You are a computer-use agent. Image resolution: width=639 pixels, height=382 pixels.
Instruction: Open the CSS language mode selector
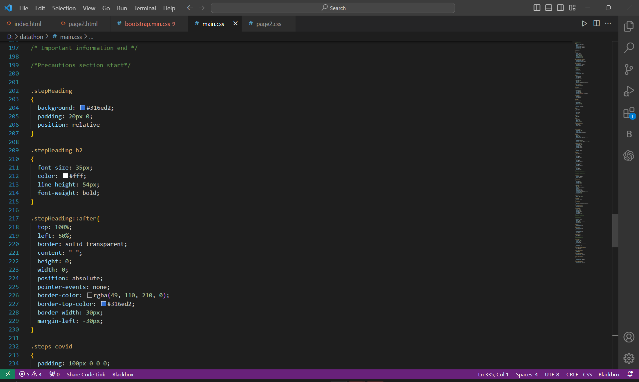(x=587, y=374)
